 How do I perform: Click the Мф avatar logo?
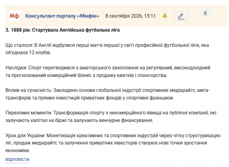click(x=14, y=16)
